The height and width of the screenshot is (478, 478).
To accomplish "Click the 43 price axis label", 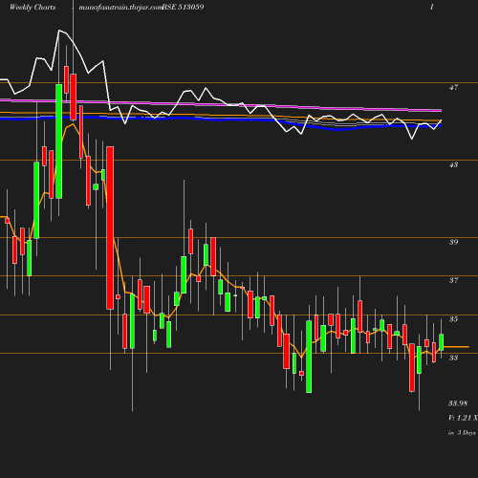I will click(454, 164).
